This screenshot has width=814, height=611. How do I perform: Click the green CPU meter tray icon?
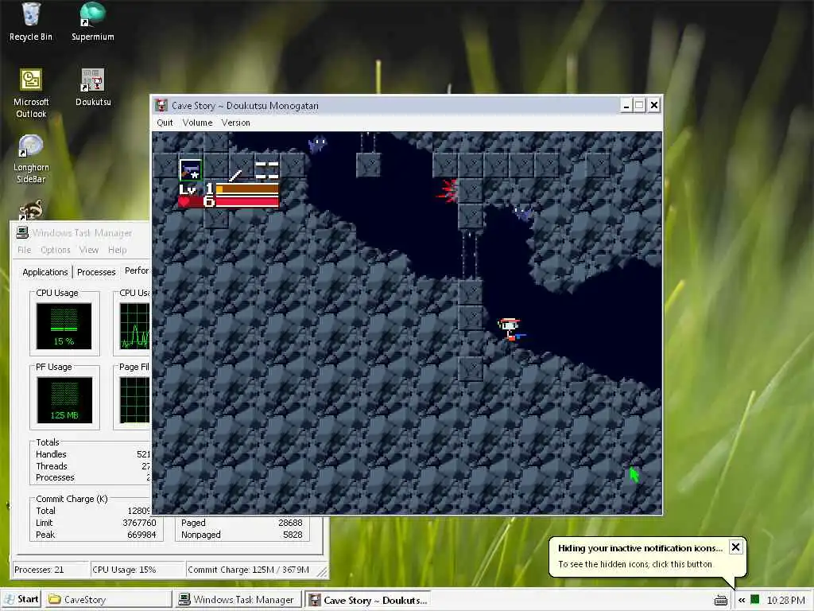(755, 600)
